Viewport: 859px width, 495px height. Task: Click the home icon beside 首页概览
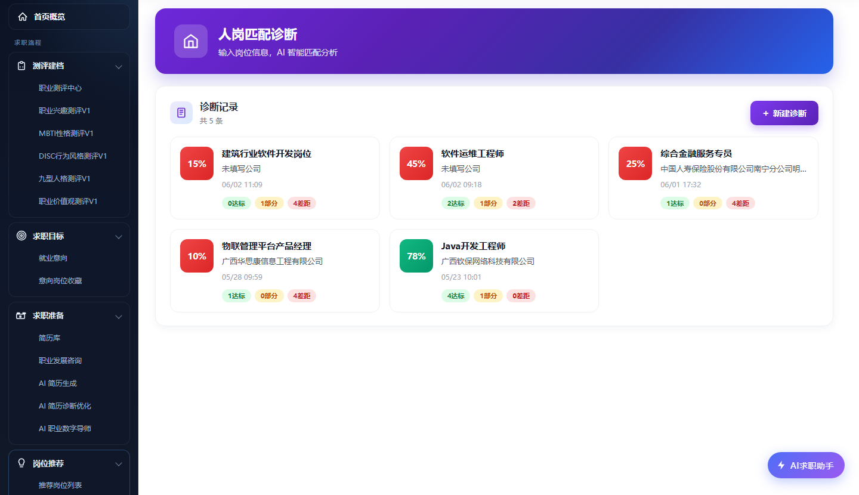click(x=23, y=17)
